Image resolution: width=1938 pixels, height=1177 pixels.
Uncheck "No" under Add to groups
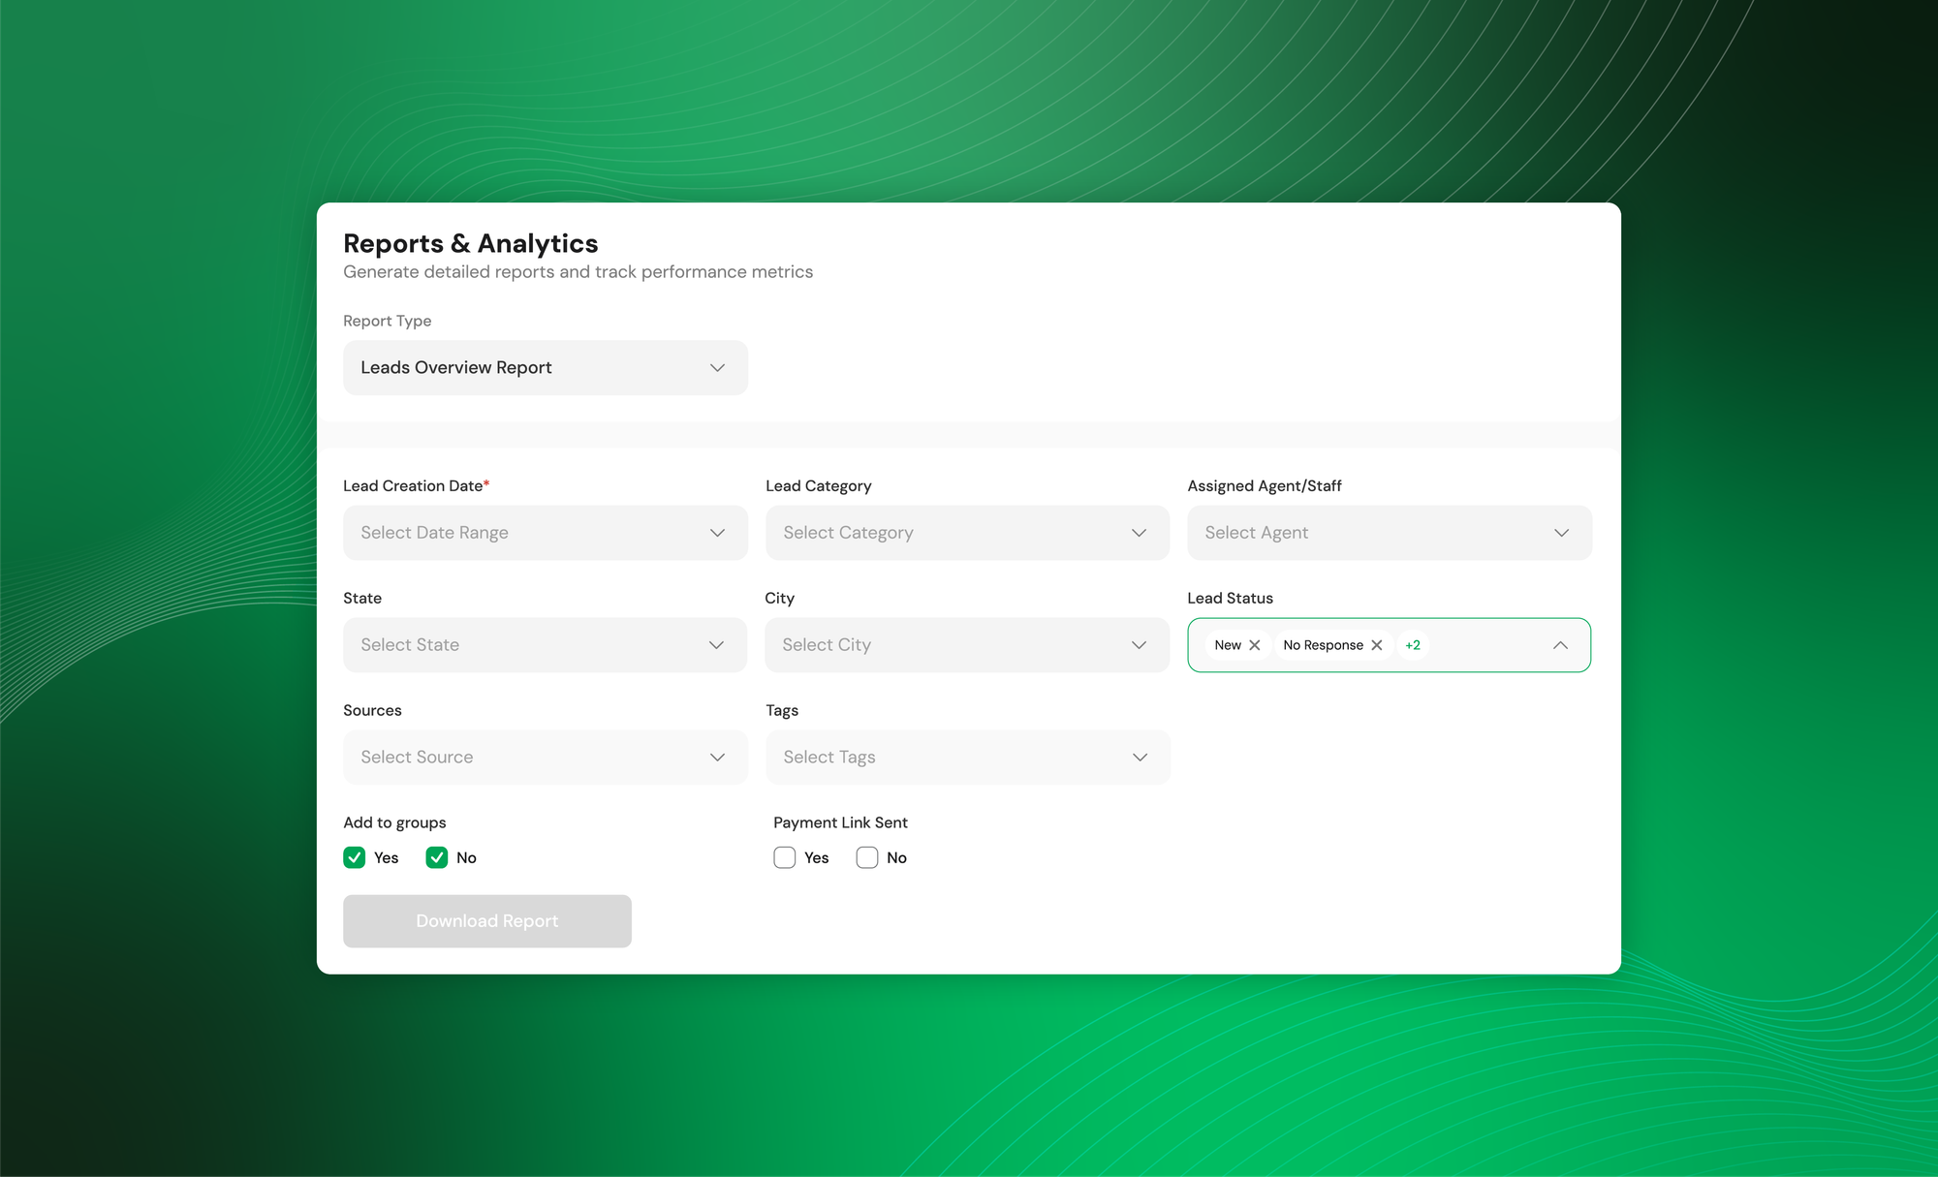tap(437, 857)
